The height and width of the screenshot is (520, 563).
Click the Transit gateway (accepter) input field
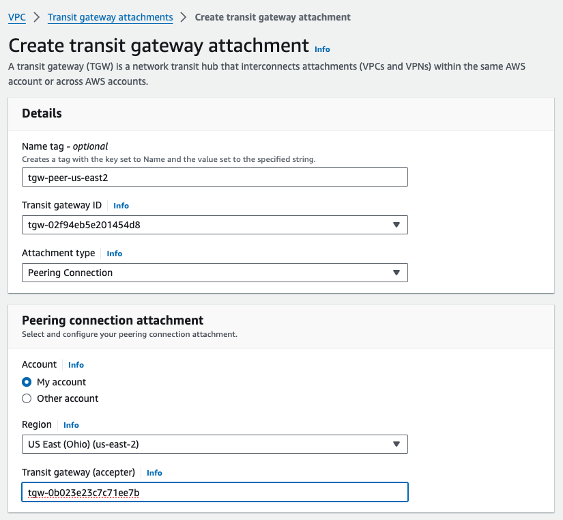pos(215,492)
